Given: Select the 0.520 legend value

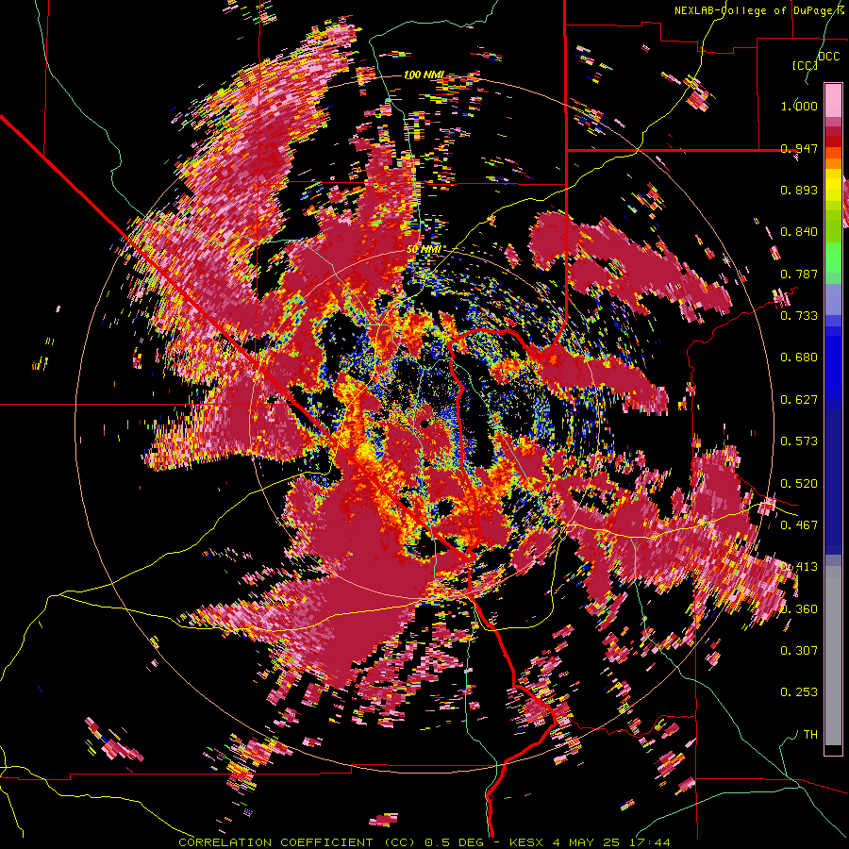Looking at the screenshot, I should click(x=799, y=484).
